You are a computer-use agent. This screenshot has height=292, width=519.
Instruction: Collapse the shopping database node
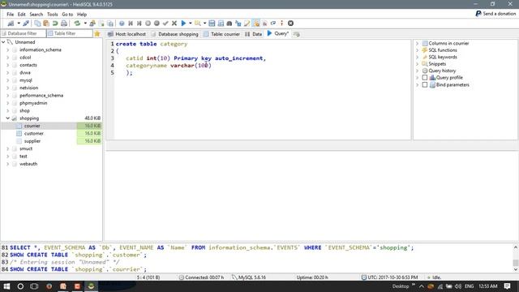(x=7, y=118)
